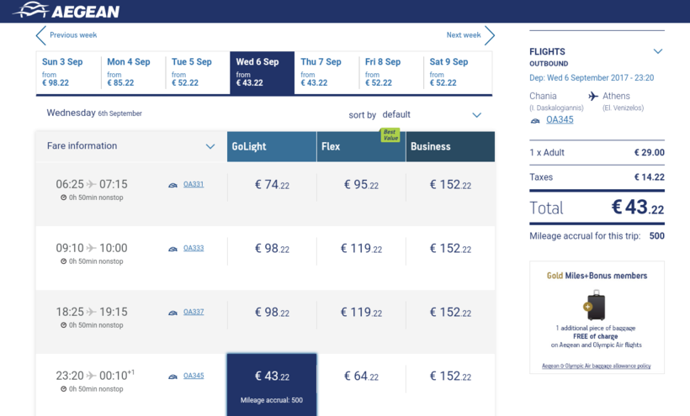Click the airplane icon between Chania and Athens

pyautogui.click(x=593, y=97)
